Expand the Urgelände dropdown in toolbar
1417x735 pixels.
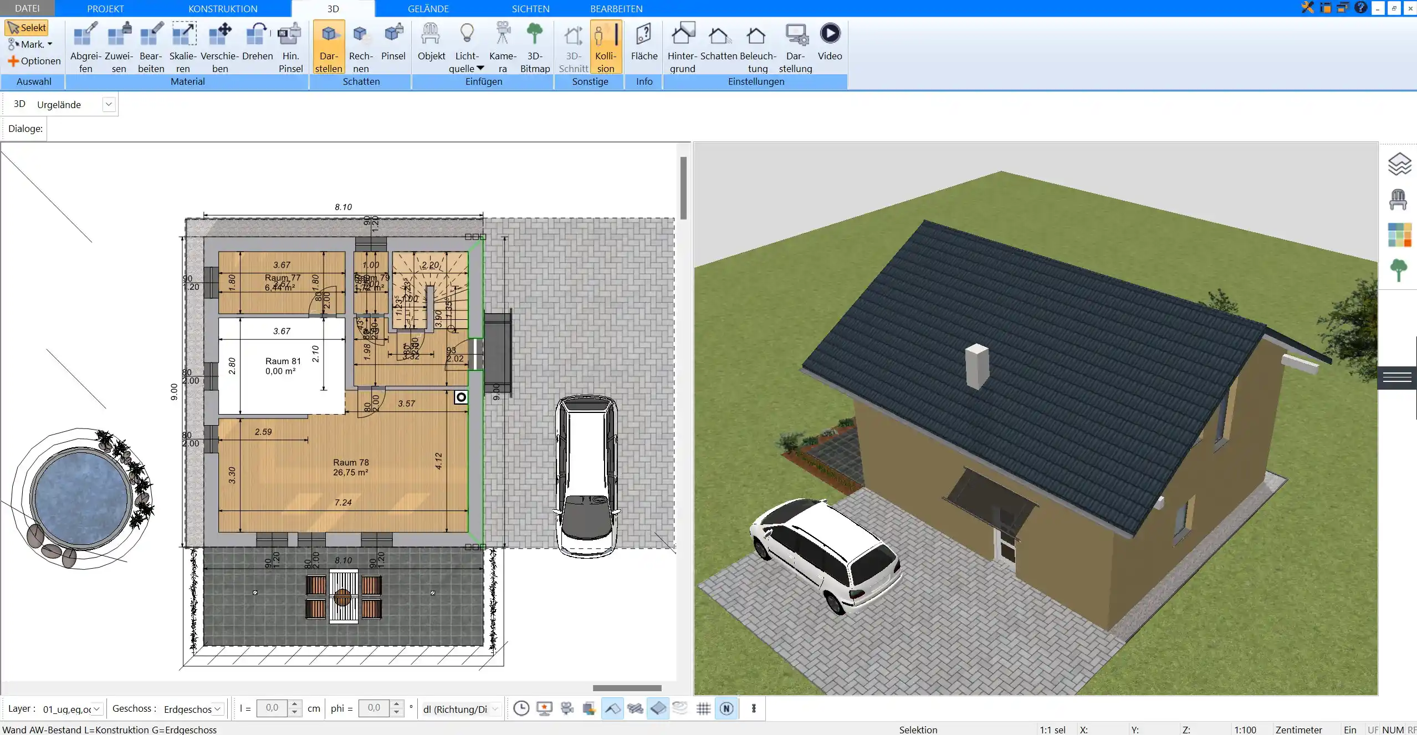[x=109, y=104]
